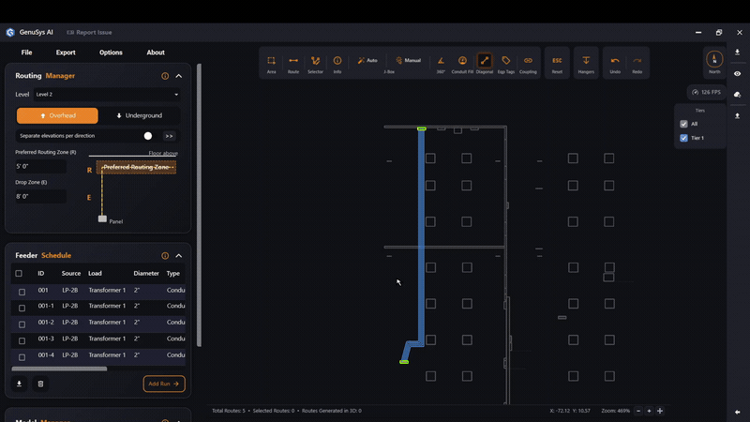Toggle Separate elevations per direction switch
Viewport: 750px width, 422px height.
[x=148, y=136]
